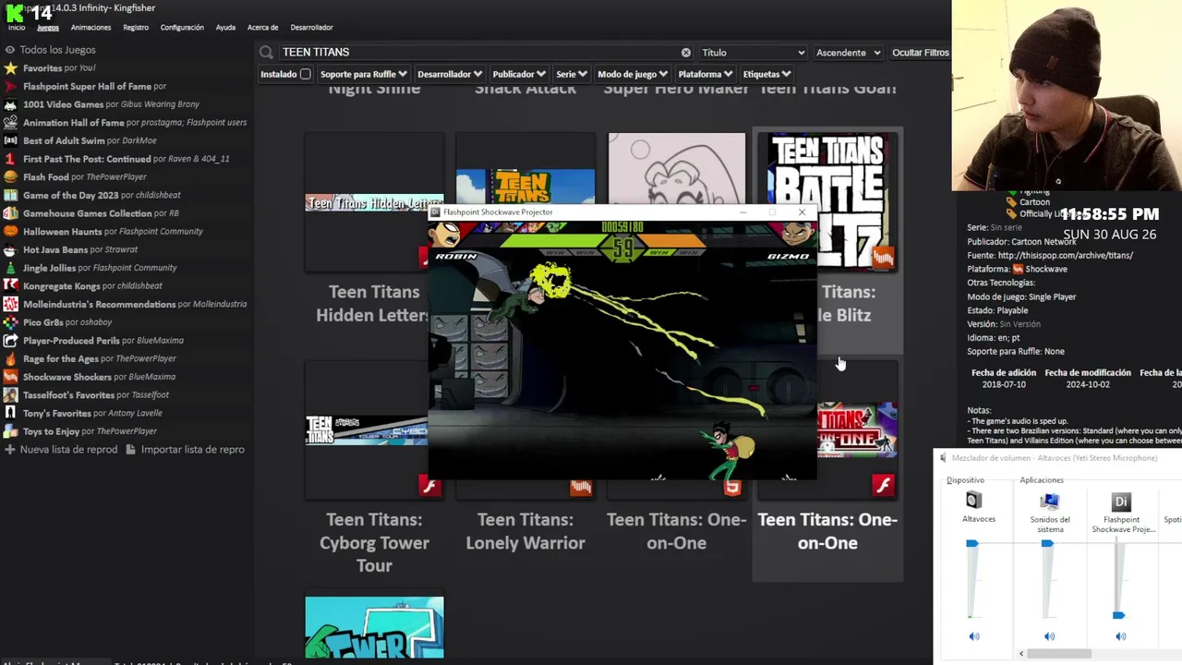Viewport: 1182px width, 665px height.
Task: Click the Kongregate Kongs playlist icon
Action: click(10, 286)
